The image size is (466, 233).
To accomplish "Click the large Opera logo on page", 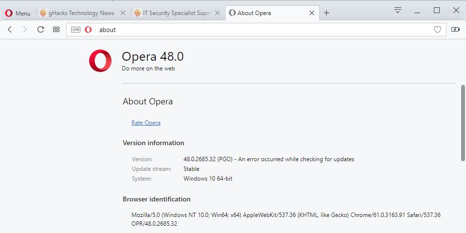I will pos(100,61).
